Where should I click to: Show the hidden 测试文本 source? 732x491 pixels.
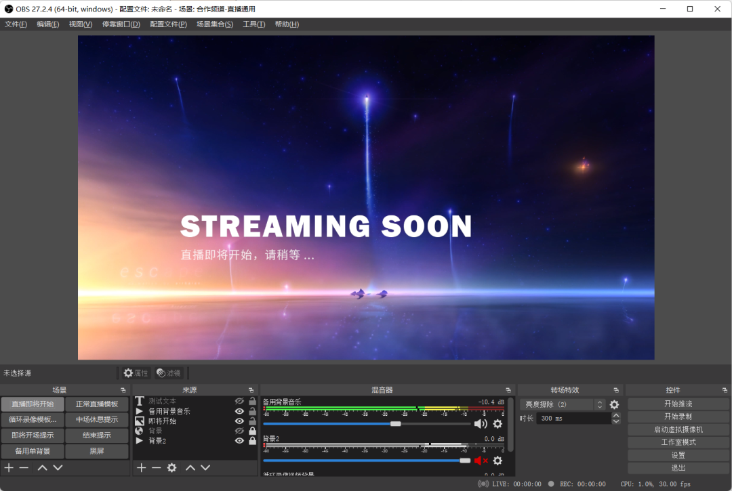pyautogui.click(x=239, y=401)
